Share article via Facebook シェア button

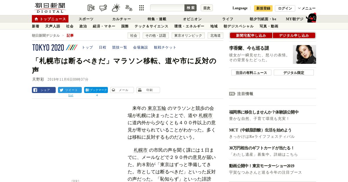44,90
